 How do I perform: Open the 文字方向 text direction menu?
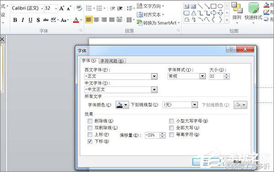pyautogui.click(x=150, y=6)
